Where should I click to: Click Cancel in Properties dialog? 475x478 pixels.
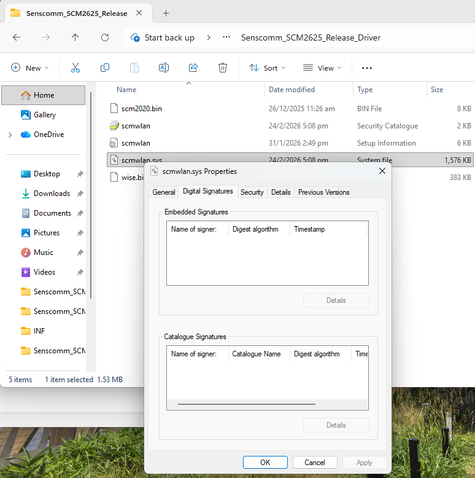click(x=315, y=462)
